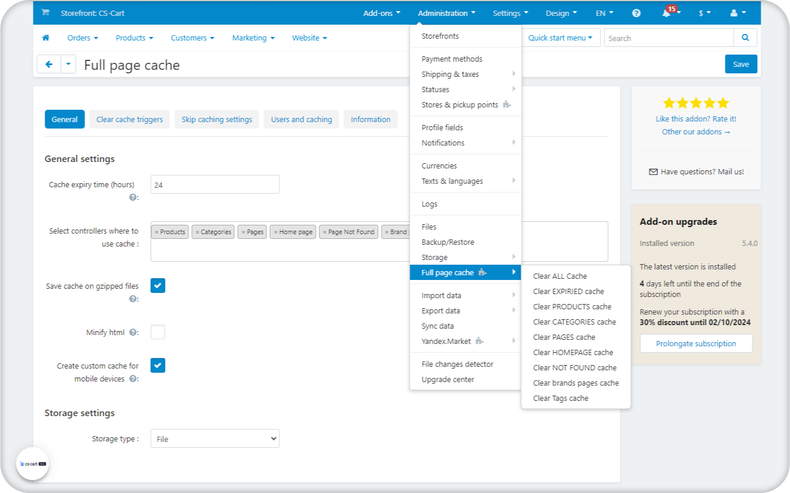Click the search magnifier button
This screenshot has height=493, width=790.
(745, 38)
